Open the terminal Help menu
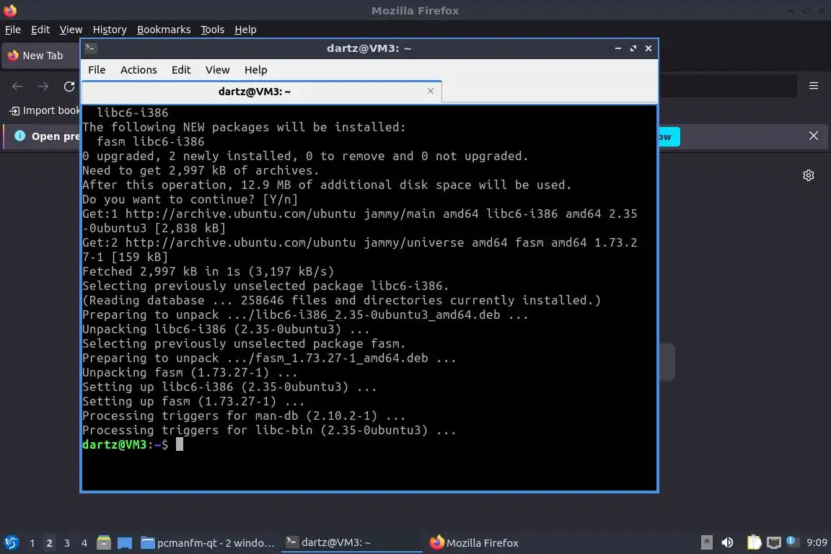This screenshot has height=554, width=831. tap(255, 70)
